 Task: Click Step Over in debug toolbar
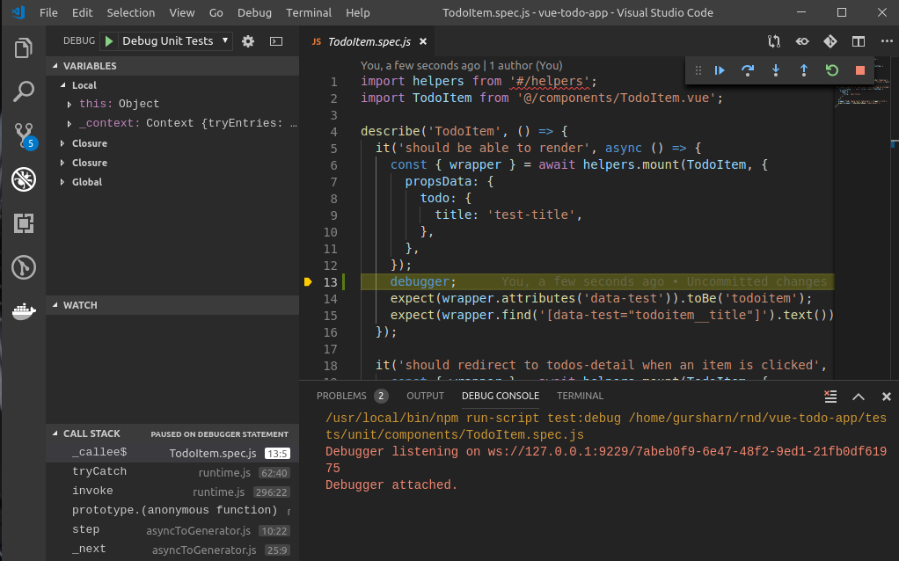pos(748,70)
